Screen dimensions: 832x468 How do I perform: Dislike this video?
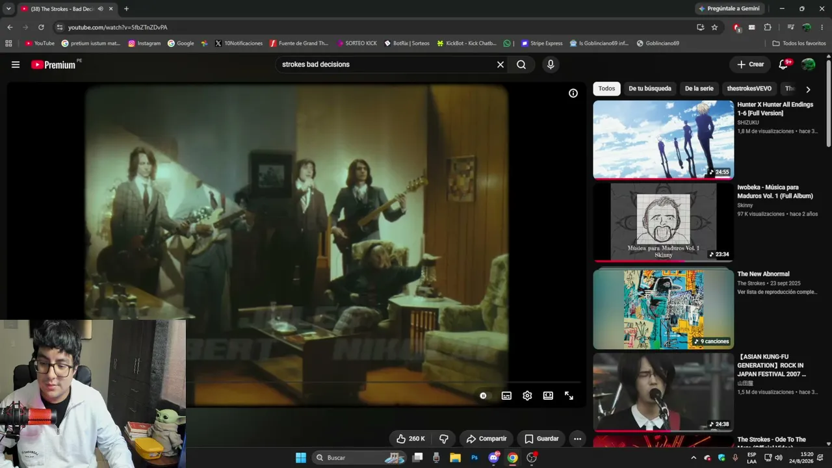(x=444, y=439)
